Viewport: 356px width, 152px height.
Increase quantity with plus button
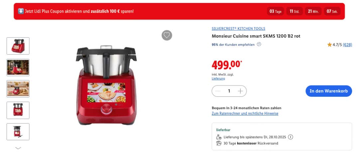point(240,91)
